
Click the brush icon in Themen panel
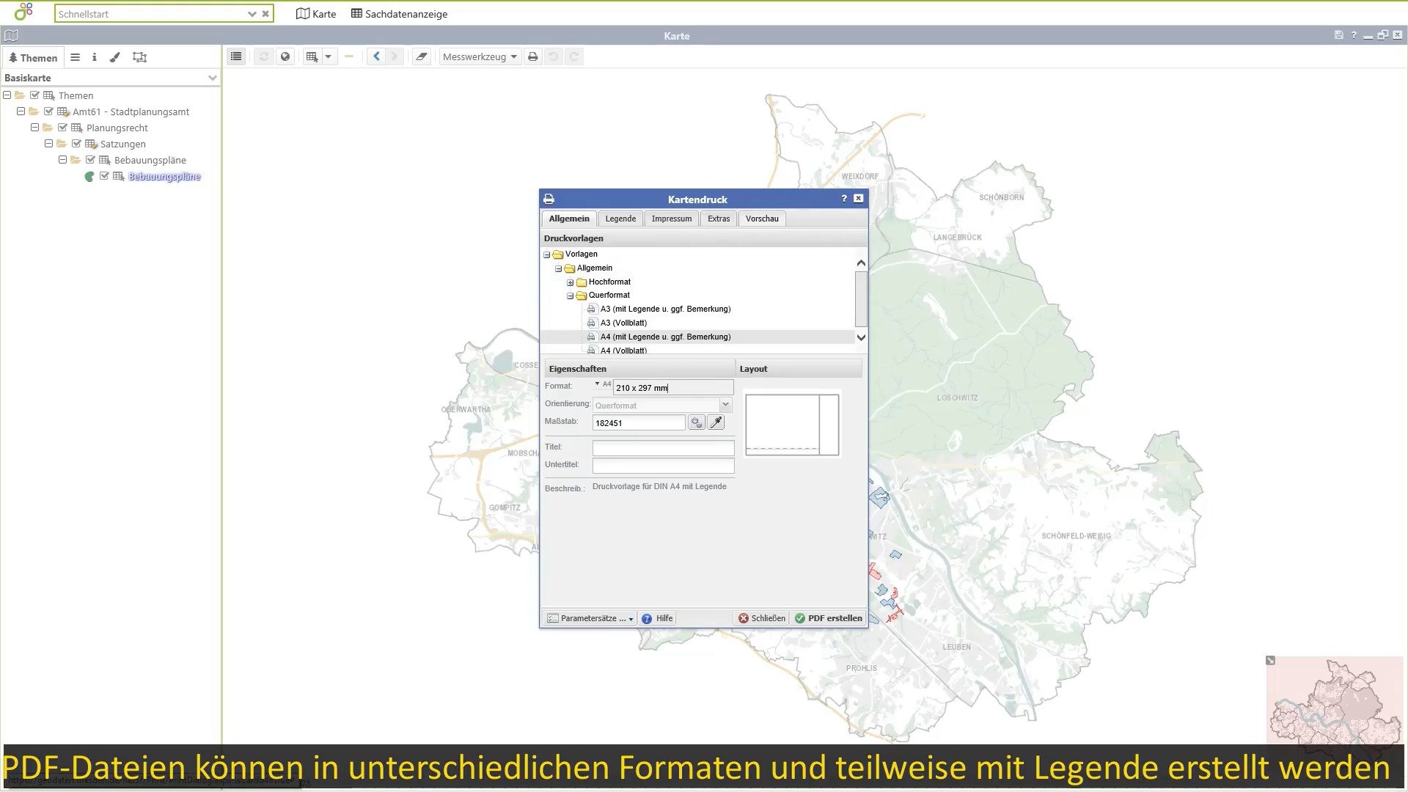coord(115,57)
